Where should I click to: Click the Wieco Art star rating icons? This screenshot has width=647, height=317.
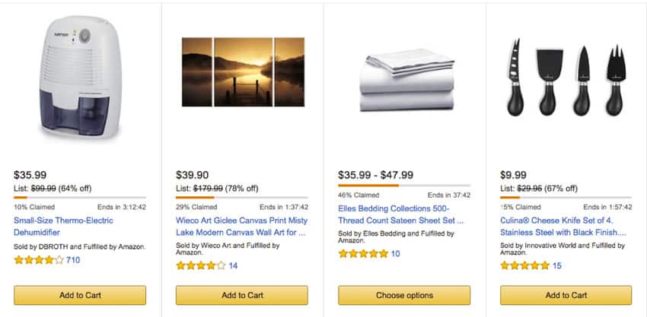(201, 266)
